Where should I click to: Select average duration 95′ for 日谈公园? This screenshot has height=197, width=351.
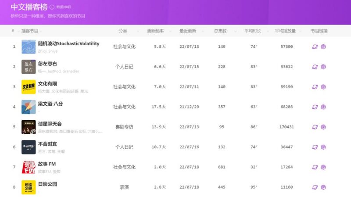pyautogui.click(x=254, y=187)
